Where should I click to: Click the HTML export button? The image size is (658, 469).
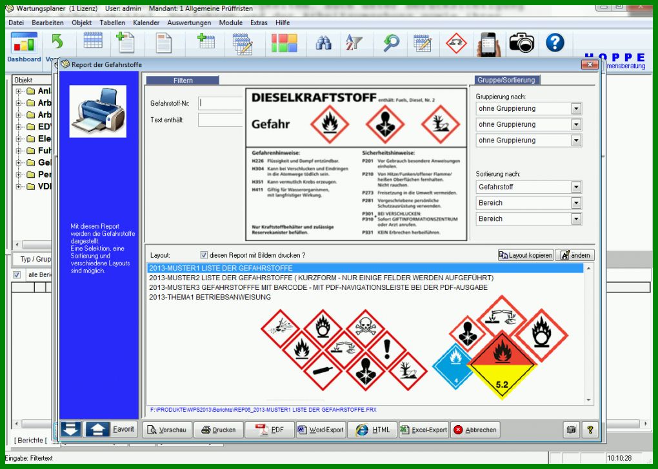[x=372, y=430]
